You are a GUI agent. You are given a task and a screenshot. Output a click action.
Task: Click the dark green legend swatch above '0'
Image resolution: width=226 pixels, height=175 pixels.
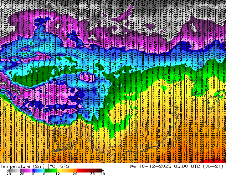tap(46, 170)
